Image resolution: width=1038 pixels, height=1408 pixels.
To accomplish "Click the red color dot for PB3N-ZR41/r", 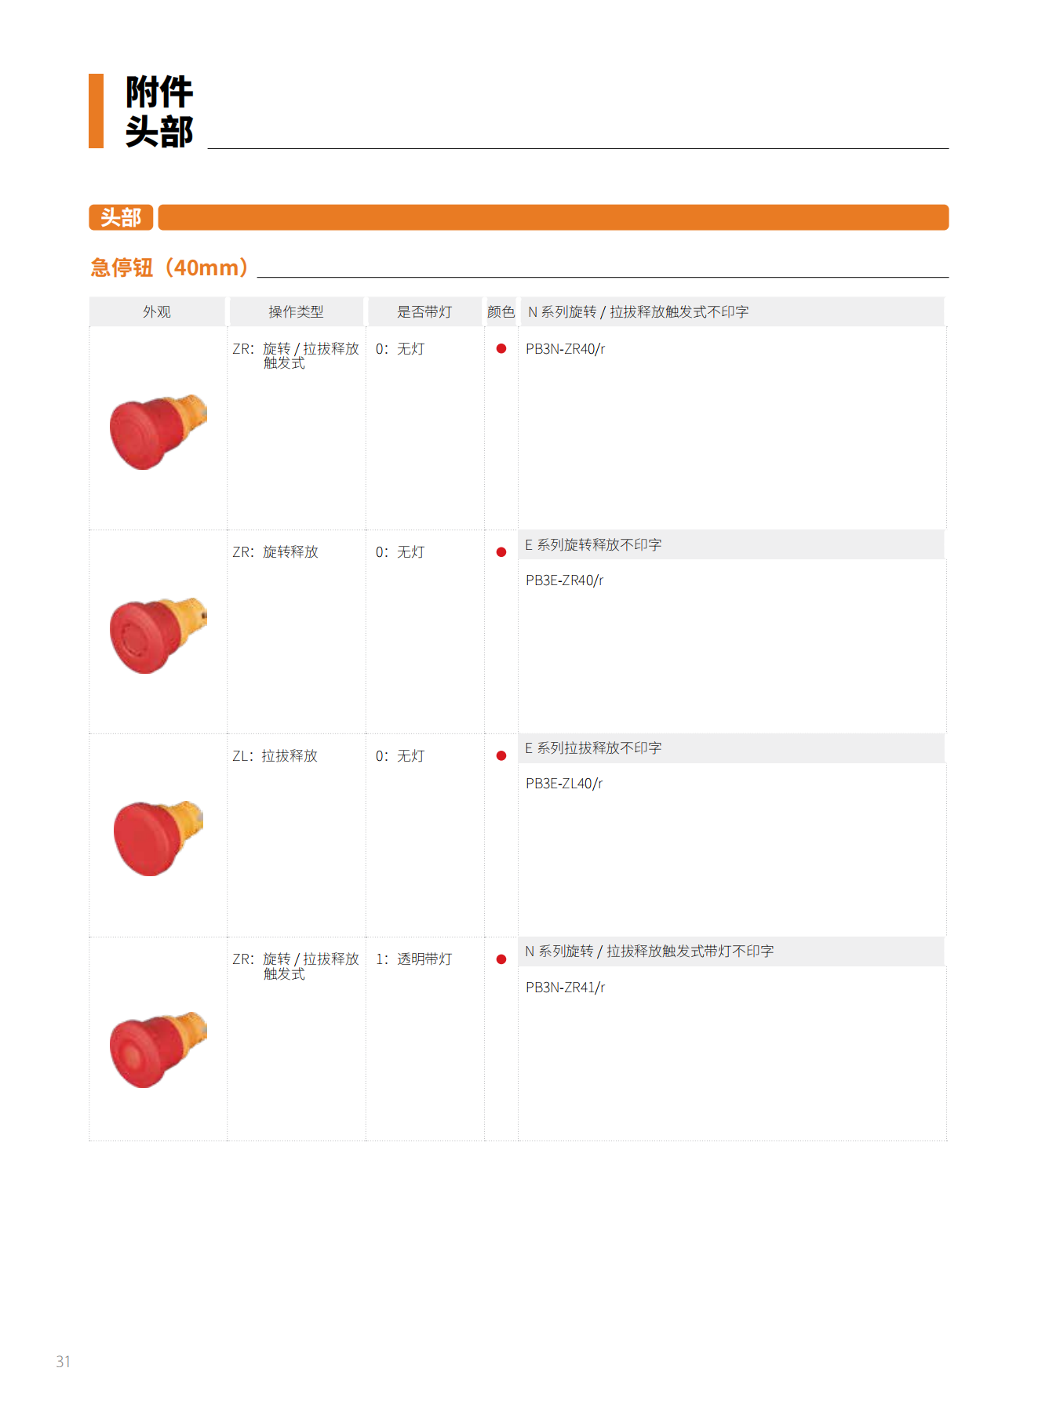I will tap(501, 959).
